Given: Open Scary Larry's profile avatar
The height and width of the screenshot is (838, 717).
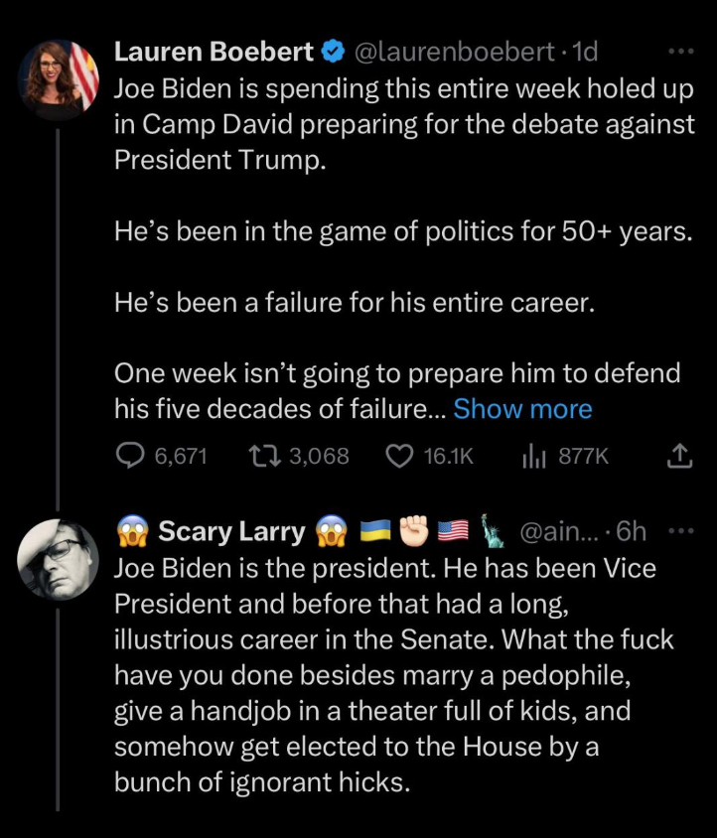Looking at the screenshot, I should point(59,558).
